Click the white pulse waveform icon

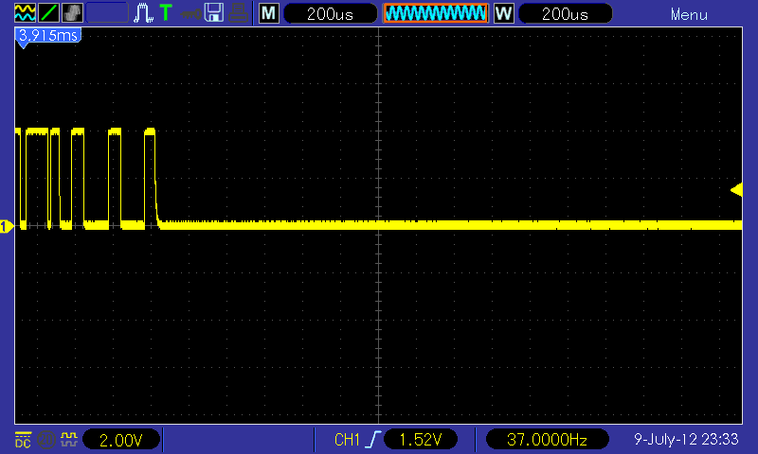point(143,13)
